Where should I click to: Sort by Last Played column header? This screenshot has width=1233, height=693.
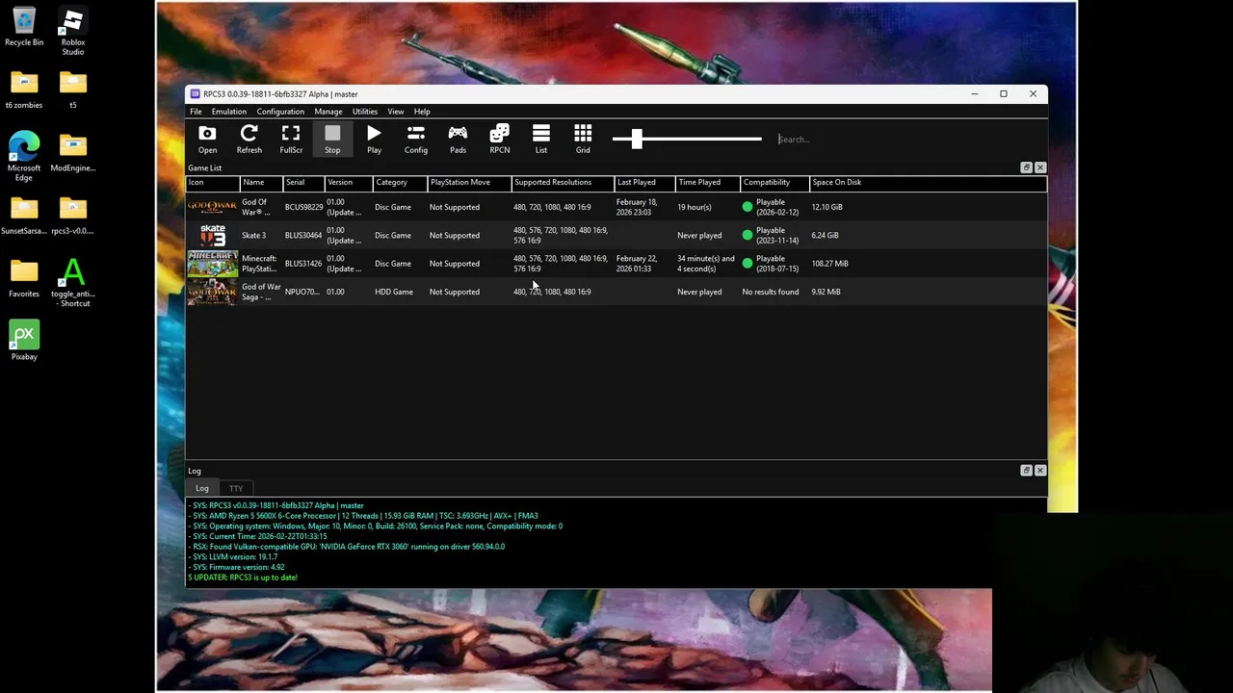644,182
